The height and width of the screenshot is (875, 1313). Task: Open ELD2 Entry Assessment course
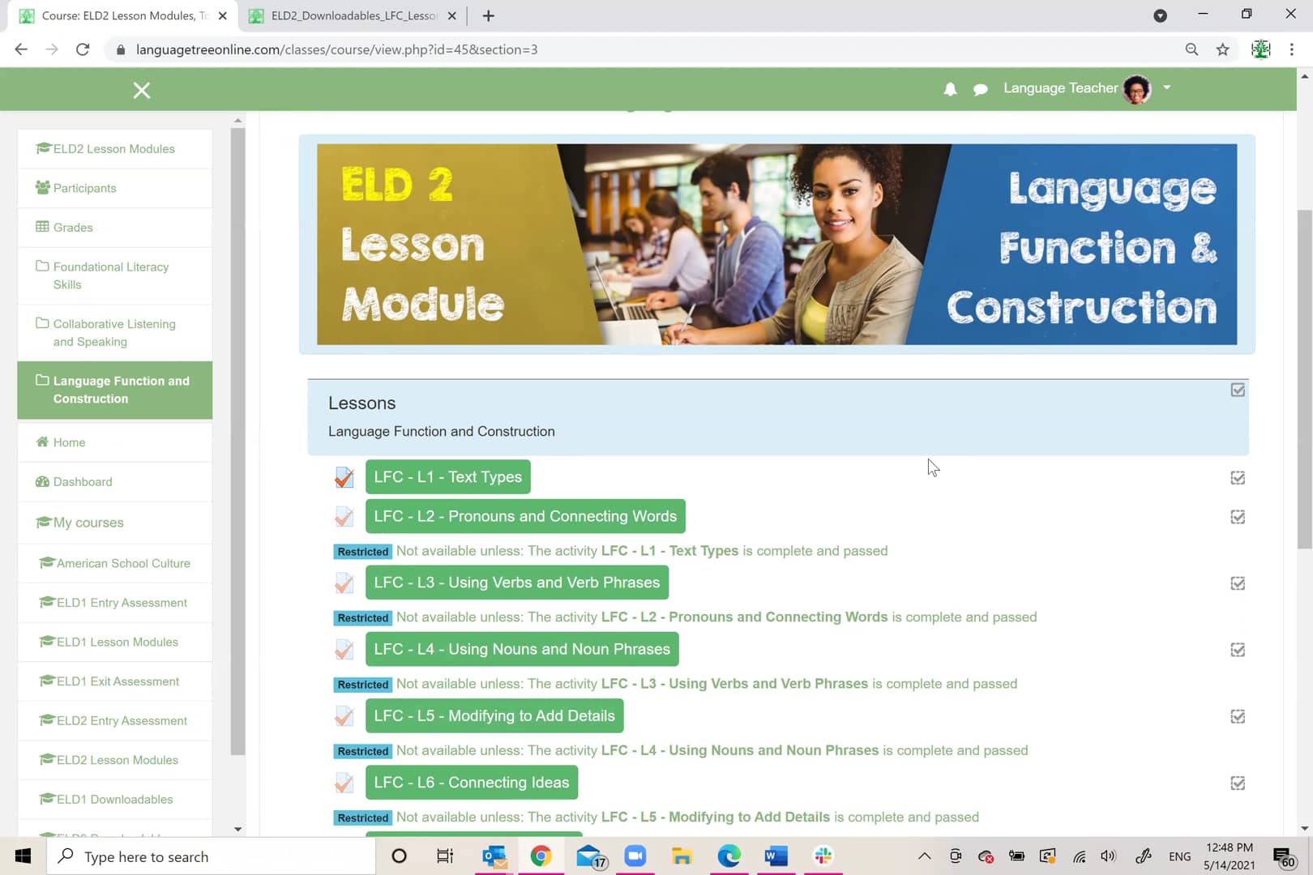(114, 721)
